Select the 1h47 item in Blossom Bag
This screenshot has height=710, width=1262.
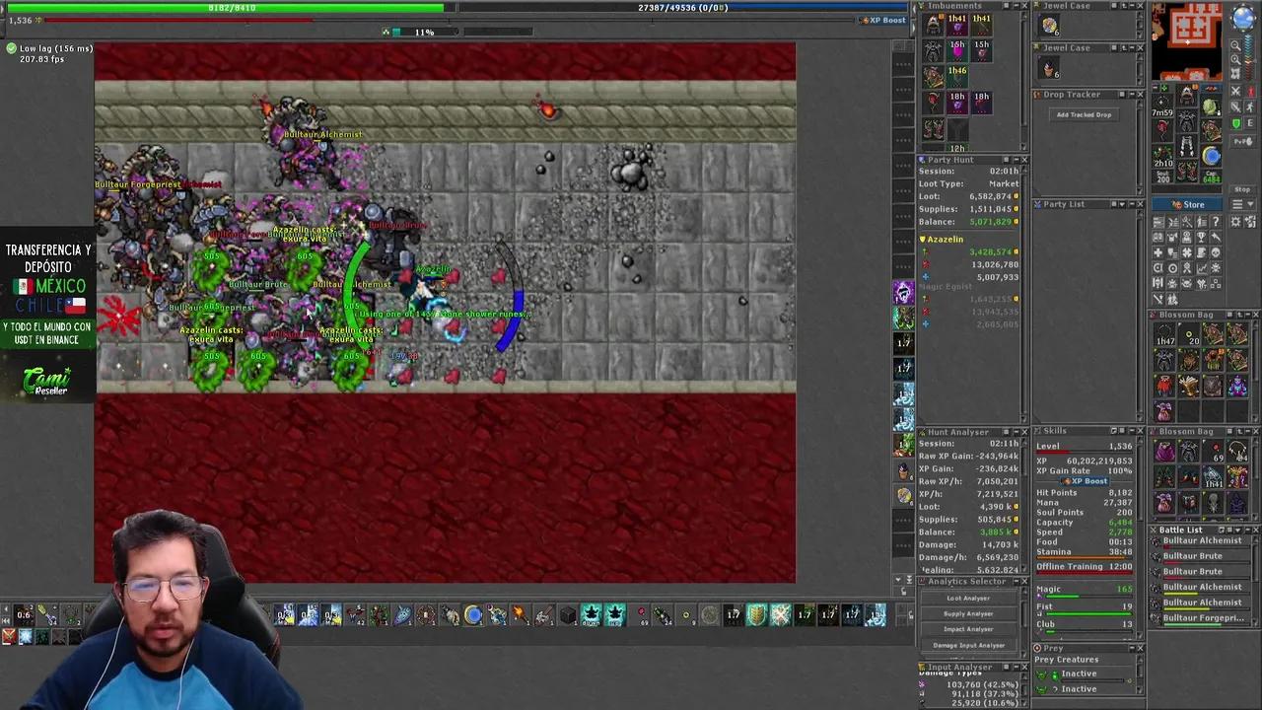tap(1164, 336)
